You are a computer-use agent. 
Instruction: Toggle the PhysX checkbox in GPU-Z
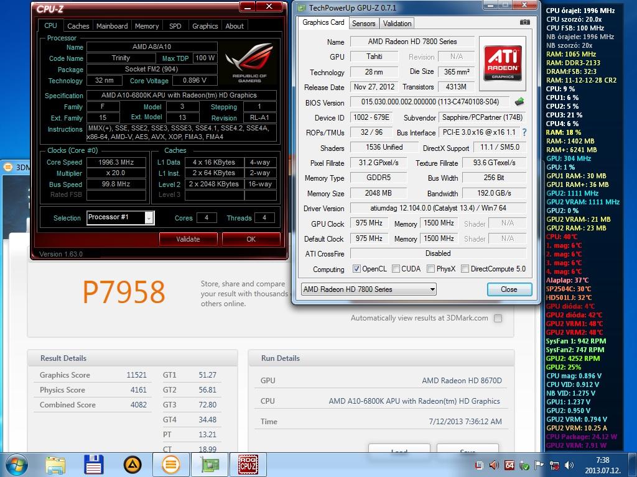coord(430,268)
